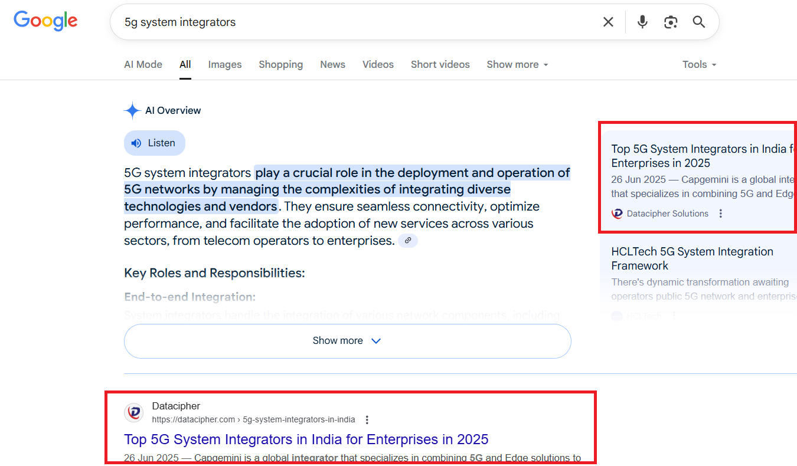The width and height of the screenshot is (797, 466).
Task: Click the Datacipher favicon in search result
Action: (x=134, y=413)
